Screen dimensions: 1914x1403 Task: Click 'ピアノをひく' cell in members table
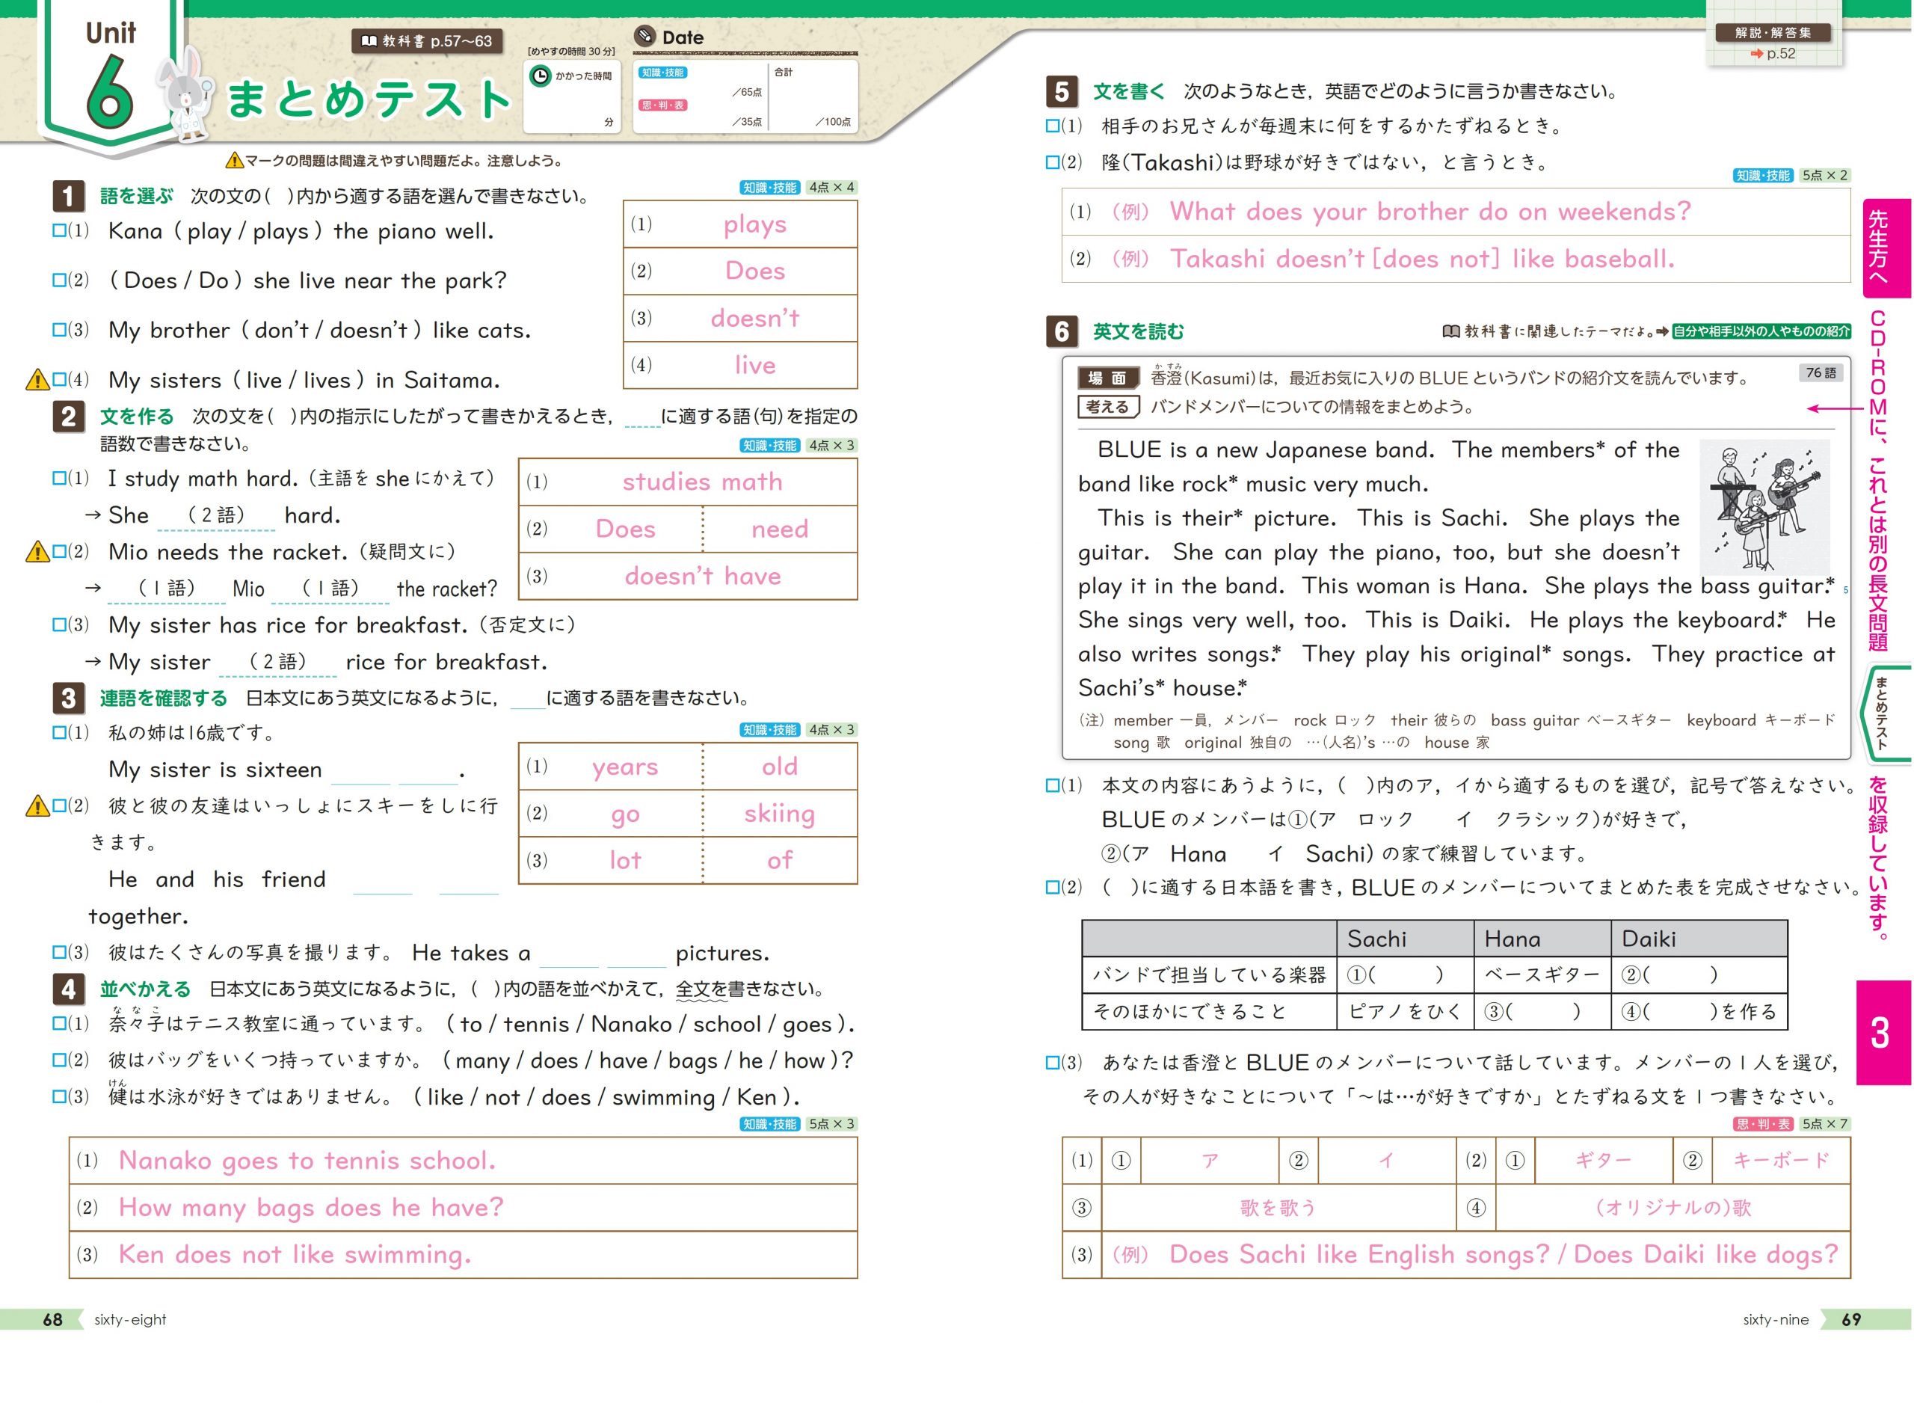click(x=1404, y=1011)
